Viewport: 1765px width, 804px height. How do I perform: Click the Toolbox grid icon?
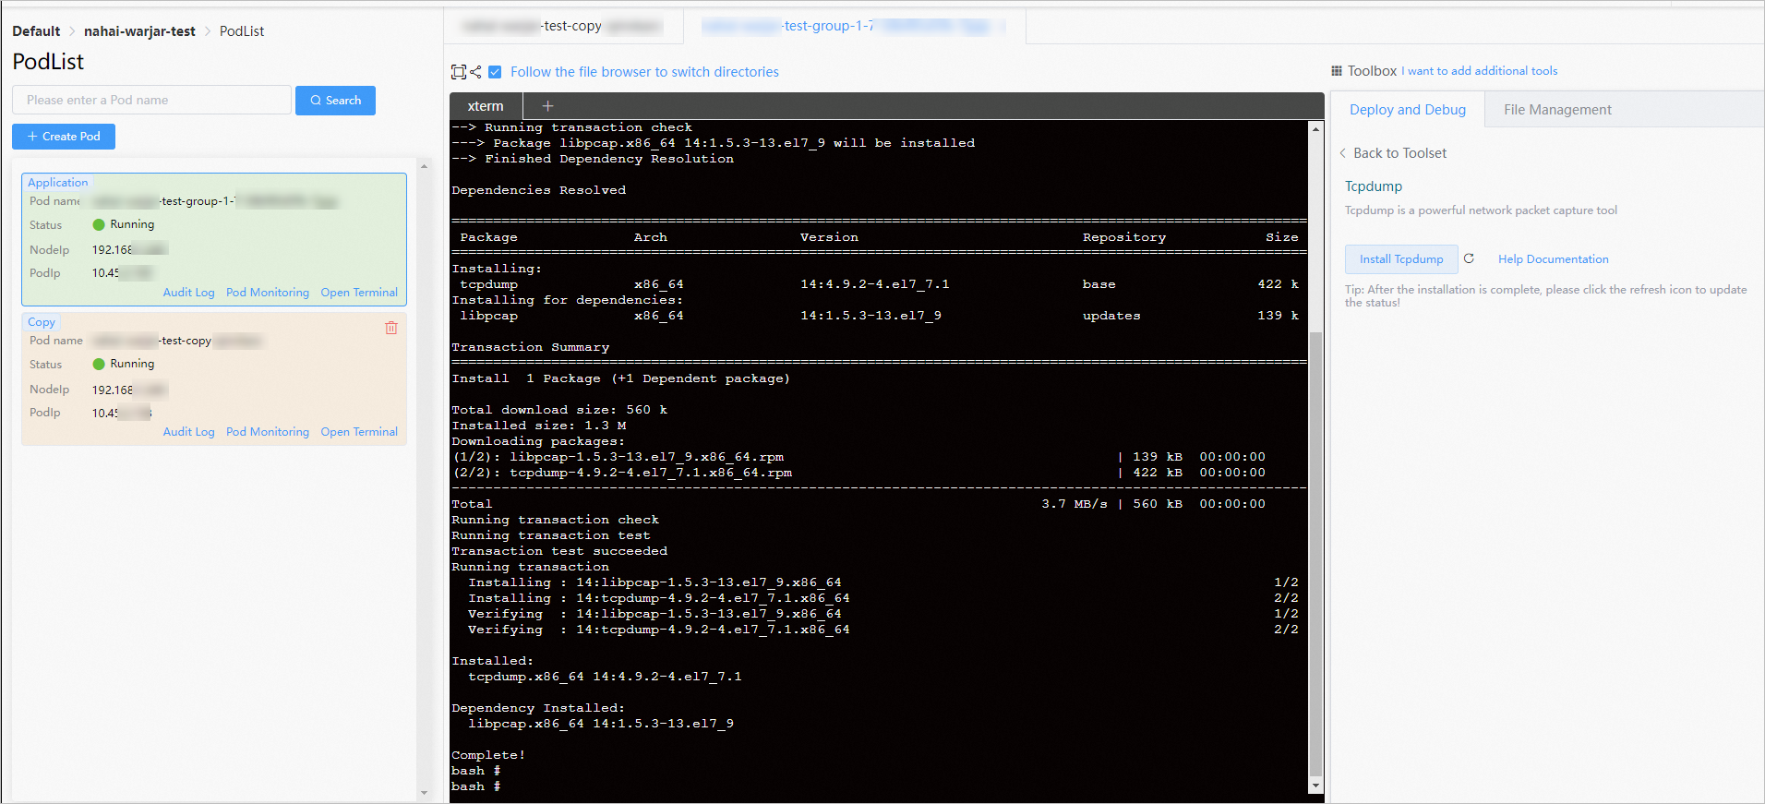coord(1337,71)
